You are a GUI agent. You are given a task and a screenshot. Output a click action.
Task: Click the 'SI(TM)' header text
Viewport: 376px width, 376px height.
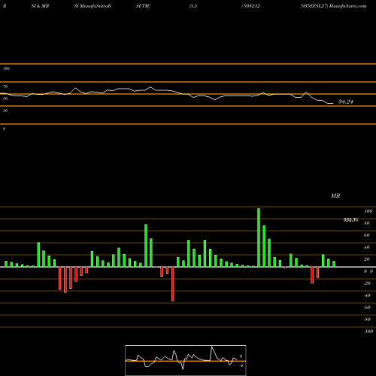[143, 6]
